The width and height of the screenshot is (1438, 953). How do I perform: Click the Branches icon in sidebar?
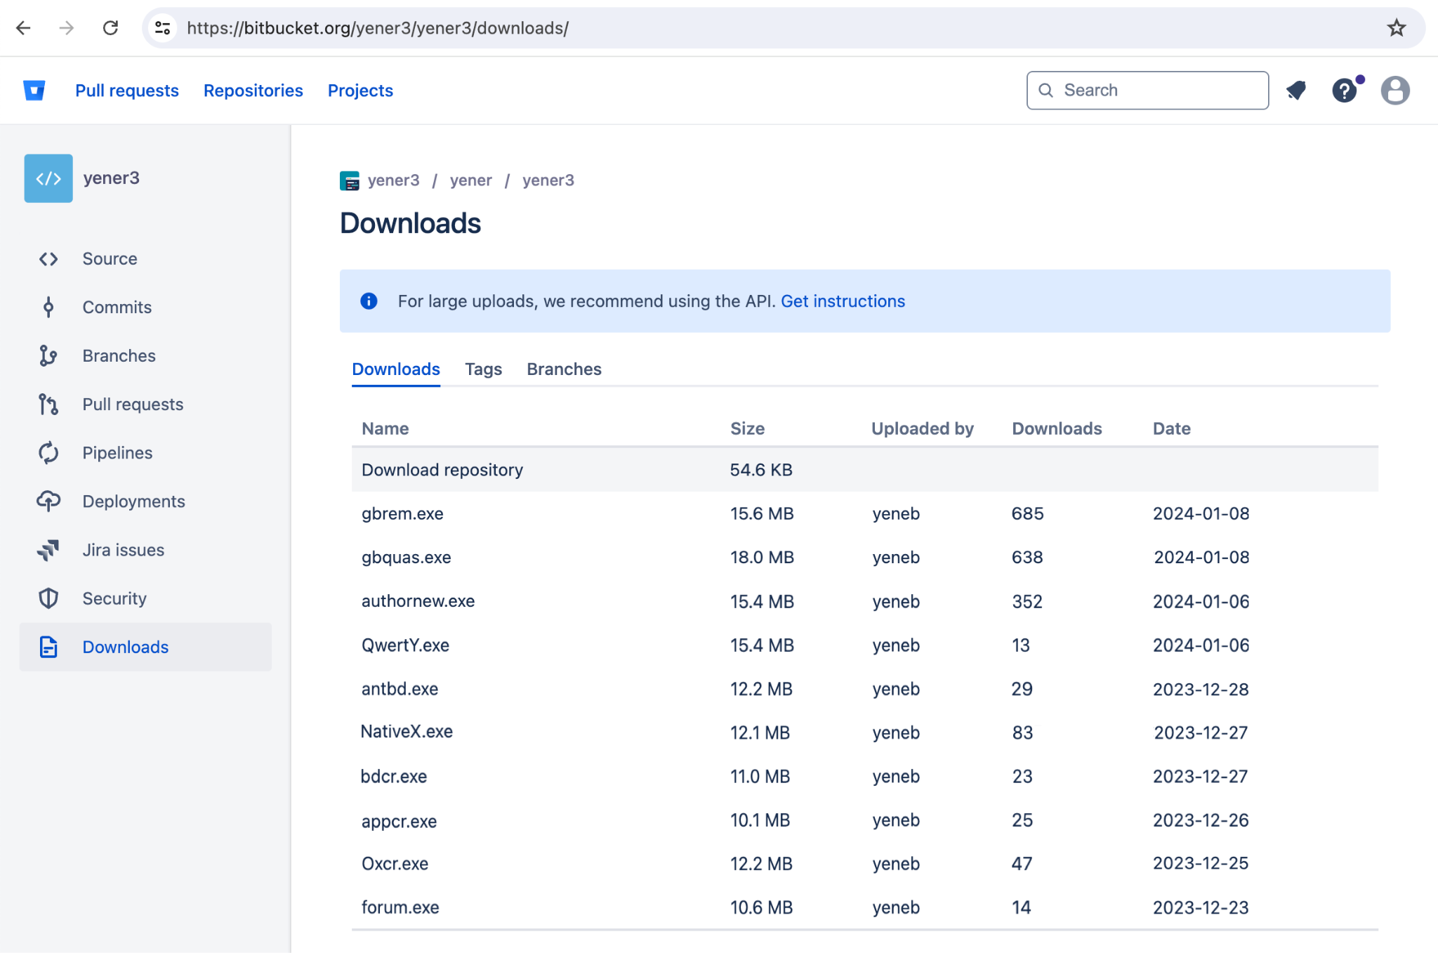[x=48, y=355]
